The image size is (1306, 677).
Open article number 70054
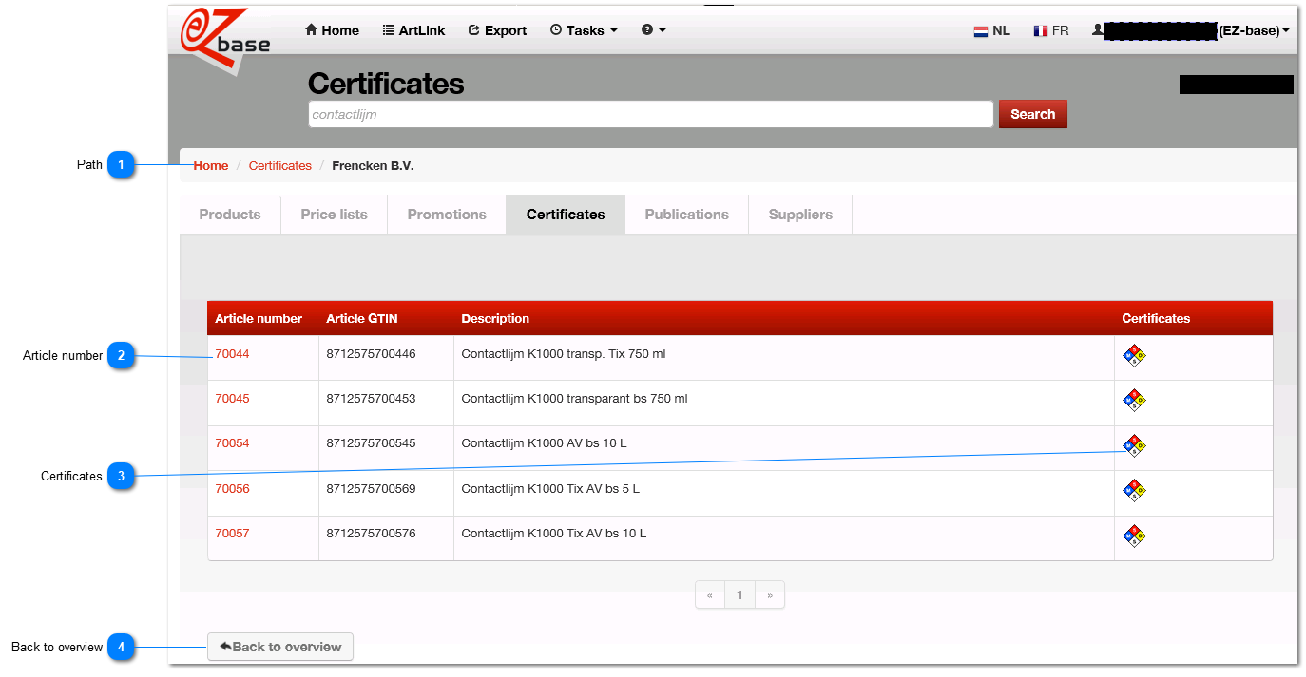point(232,442)
